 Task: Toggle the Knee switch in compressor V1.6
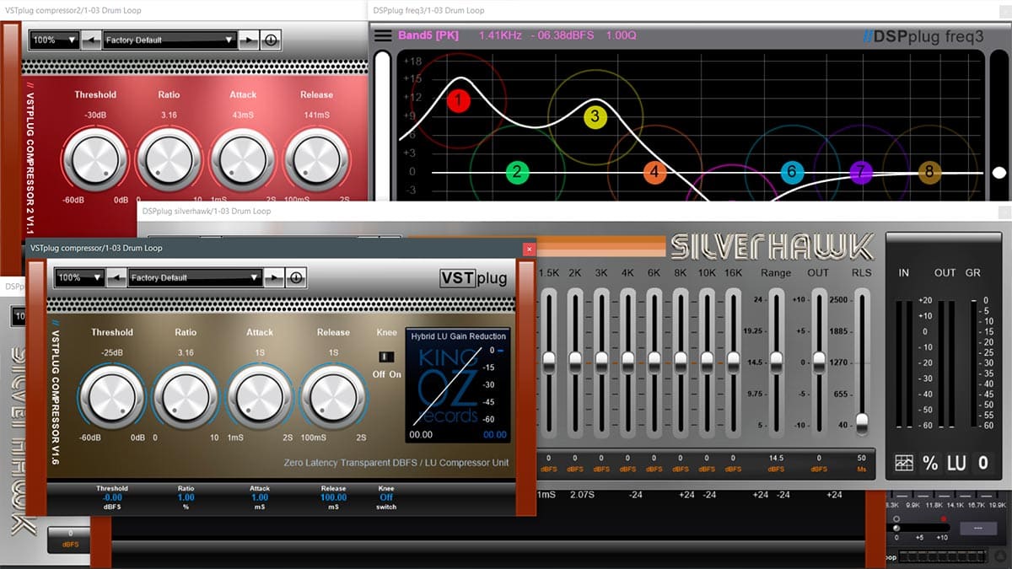coord(388,356)
